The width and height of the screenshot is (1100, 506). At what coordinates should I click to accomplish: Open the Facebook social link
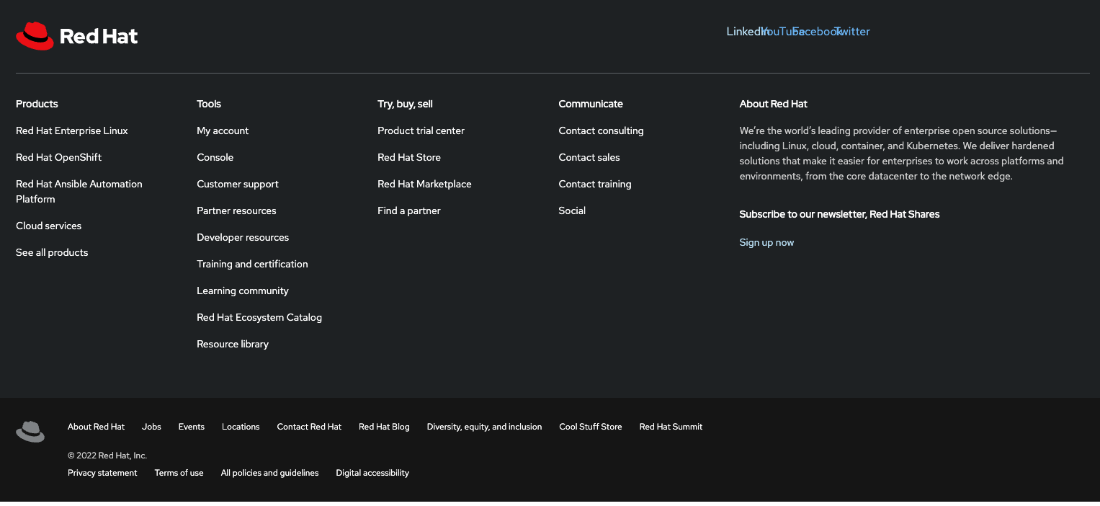(x=817, y=32)
